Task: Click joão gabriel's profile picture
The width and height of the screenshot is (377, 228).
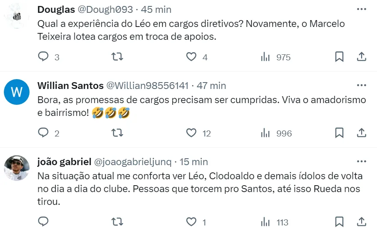Action: 16,168
